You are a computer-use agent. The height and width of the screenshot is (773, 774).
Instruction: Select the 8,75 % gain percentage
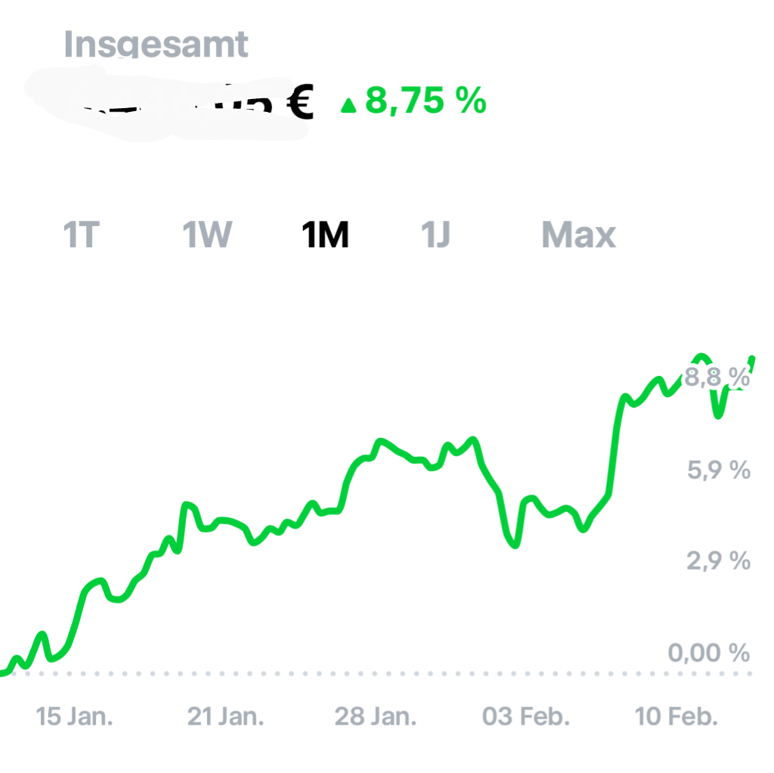coord(426,101)
